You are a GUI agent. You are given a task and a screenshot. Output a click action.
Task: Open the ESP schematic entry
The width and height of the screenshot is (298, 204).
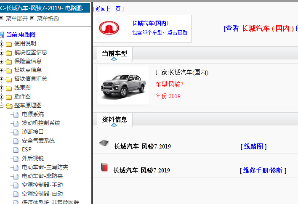point(27,149)
